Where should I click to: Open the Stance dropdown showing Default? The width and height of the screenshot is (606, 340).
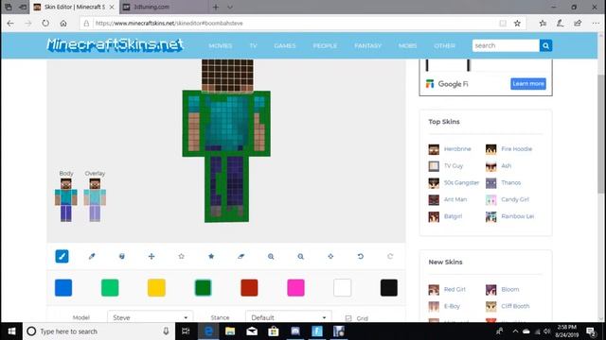(288, 317)
